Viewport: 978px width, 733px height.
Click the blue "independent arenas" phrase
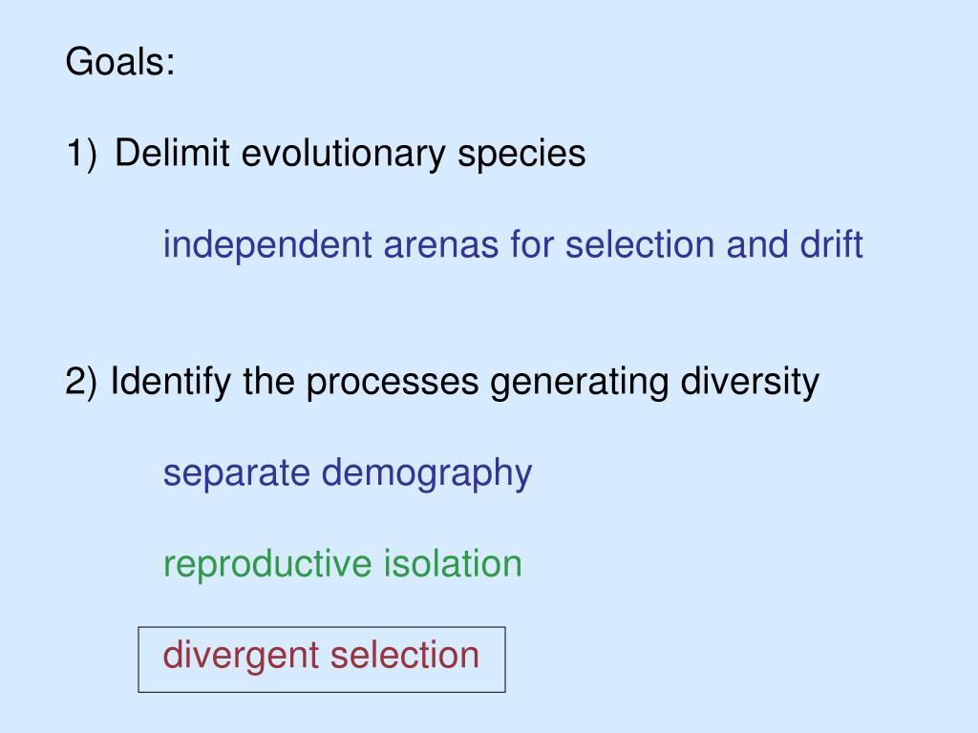[x=330, y=245]
